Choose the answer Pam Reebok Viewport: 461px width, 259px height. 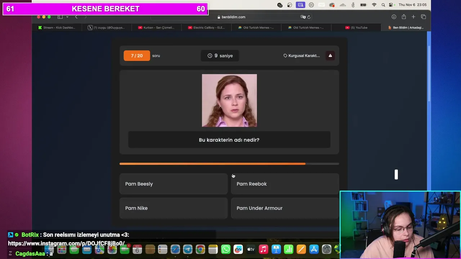(x=285, y=184)
